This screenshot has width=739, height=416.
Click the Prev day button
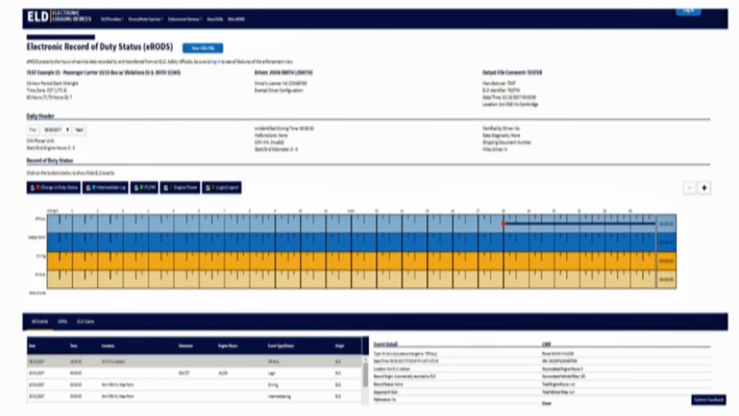[x=33, y=130]
